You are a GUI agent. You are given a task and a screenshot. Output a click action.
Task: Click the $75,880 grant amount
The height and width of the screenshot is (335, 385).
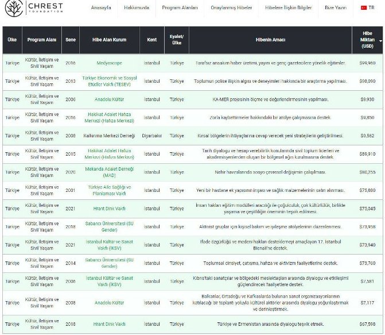[367, 190]
